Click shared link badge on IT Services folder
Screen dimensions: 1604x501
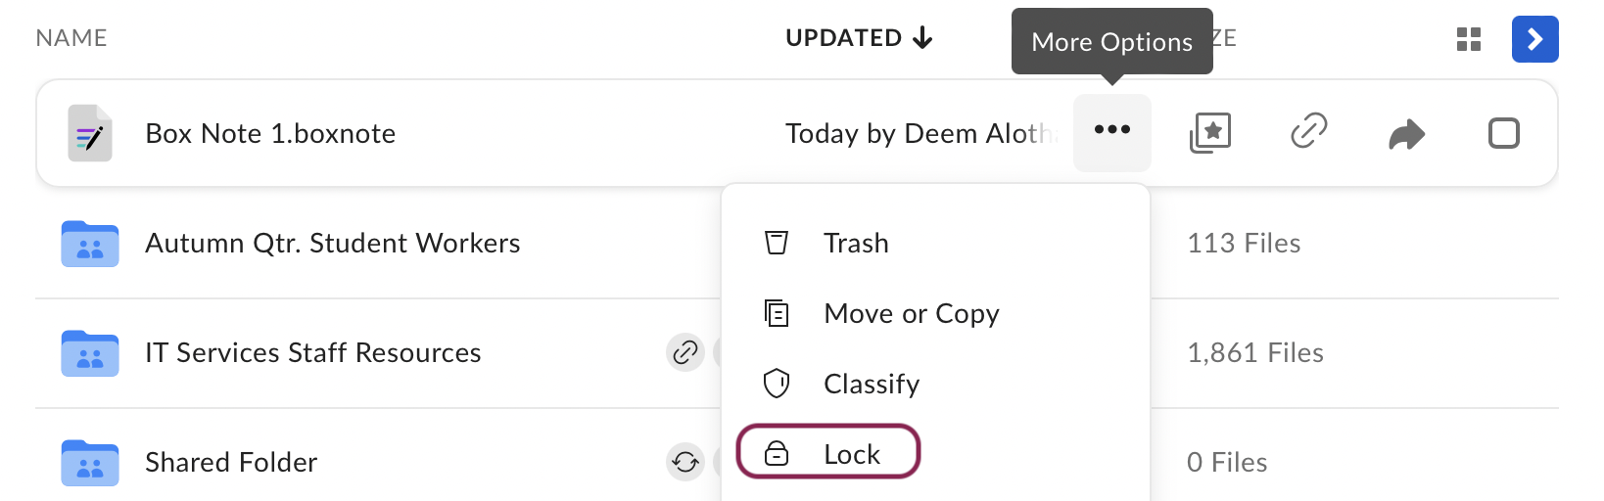pyautogui.click(x=685, y=352)
